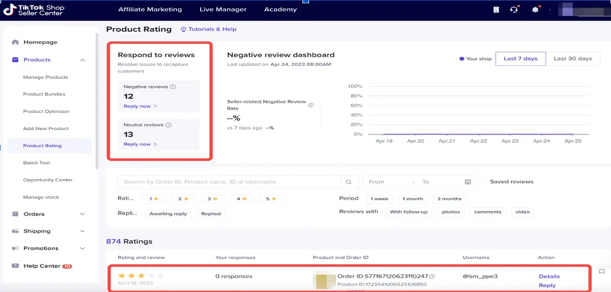611x292 pixels.
Task: Select the 1 month period filter
Action: tap(412, 199)
